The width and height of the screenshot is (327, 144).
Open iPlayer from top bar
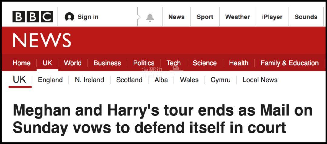[x=272, y=17]
